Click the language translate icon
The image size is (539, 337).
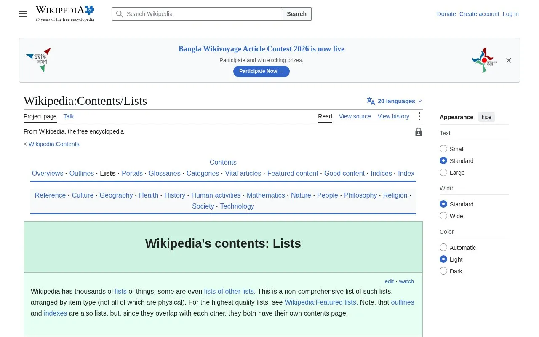coord(371,101)
